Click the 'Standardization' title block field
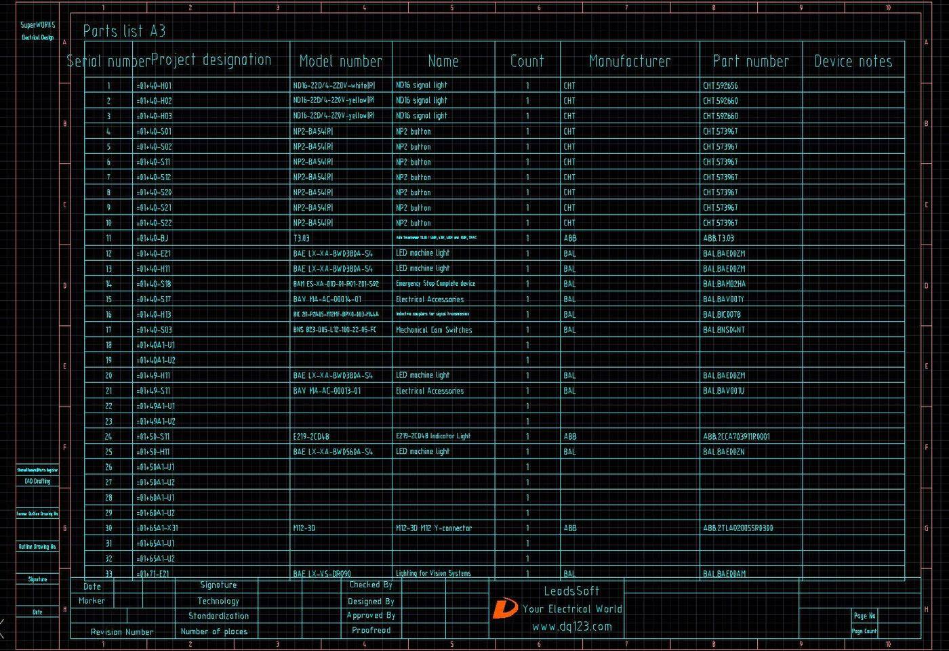 pos(219,616)
